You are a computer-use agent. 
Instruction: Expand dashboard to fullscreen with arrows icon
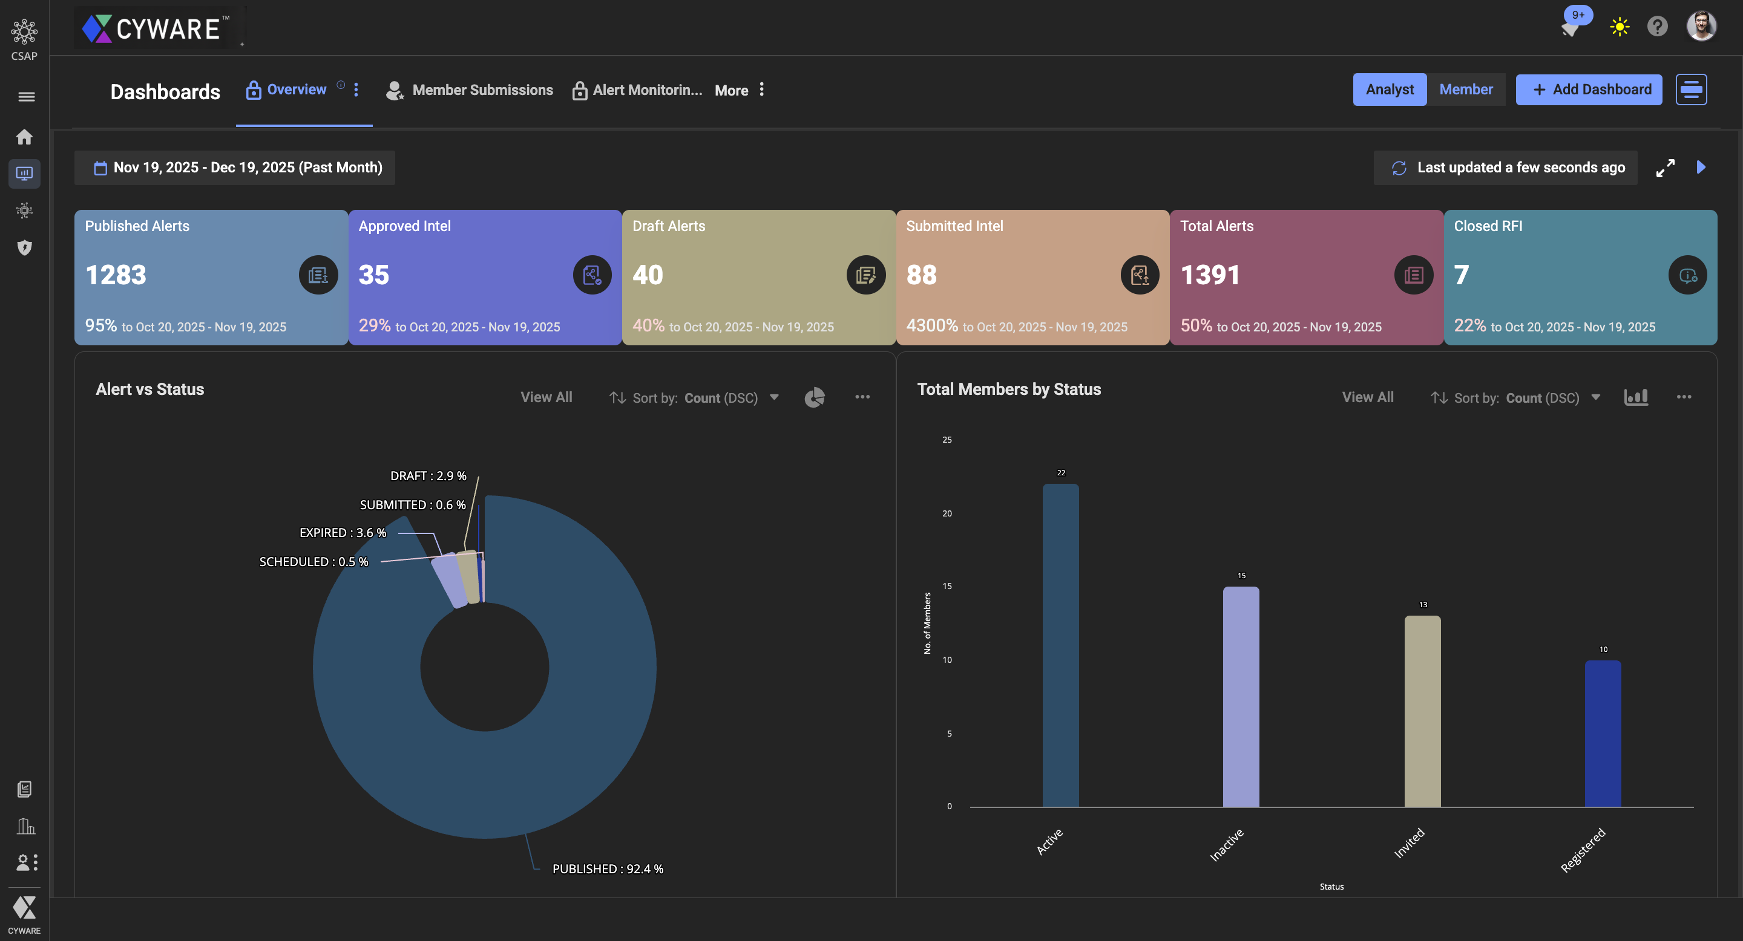[1665, 168]
